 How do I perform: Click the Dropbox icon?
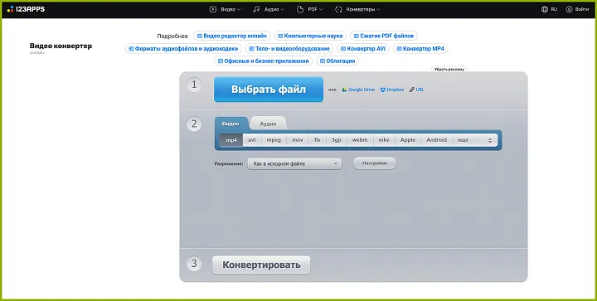(382, 90)
